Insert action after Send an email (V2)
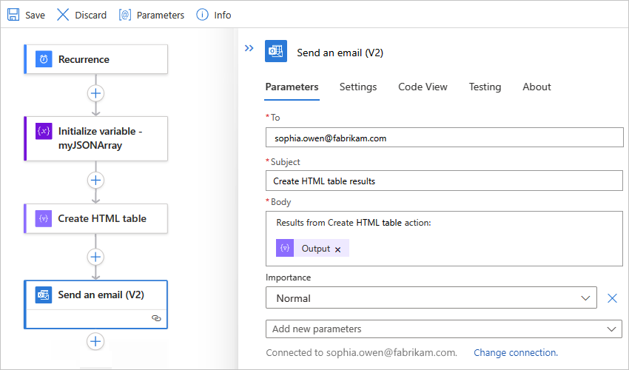This screenshot has height=370, width=629. click(95, 341)
